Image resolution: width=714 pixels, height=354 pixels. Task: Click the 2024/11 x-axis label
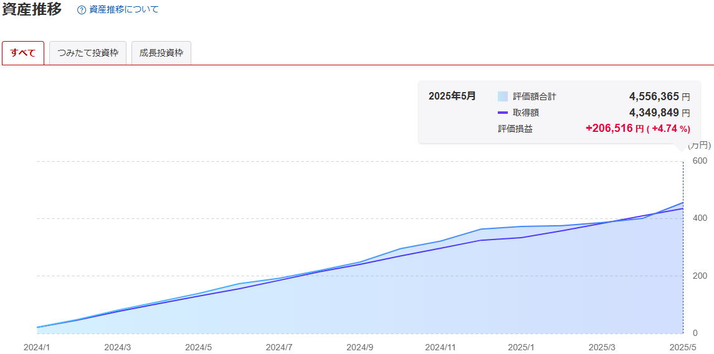[x=440, y=347]
